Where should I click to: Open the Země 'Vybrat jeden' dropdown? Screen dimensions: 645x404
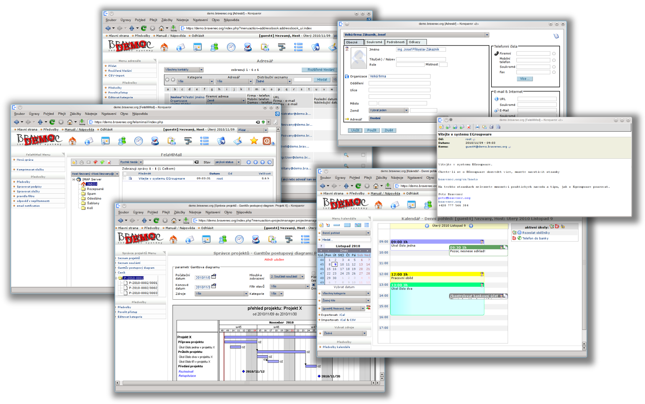389,110
